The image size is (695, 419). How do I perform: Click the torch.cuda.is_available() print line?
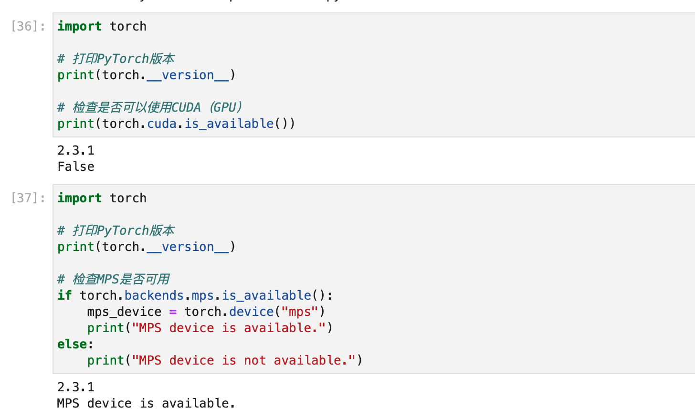176,124
